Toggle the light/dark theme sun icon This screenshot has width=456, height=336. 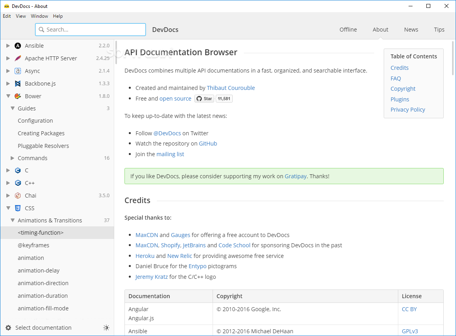[x=106, y=328]
